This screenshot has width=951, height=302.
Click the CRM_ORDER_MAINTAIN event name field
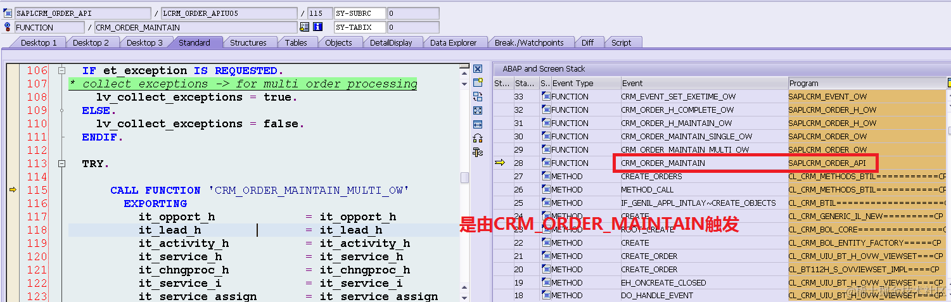point(195,27)
